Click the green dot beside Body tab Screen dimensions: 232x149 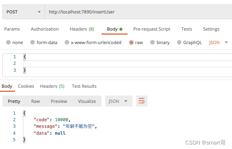(121, 29)
